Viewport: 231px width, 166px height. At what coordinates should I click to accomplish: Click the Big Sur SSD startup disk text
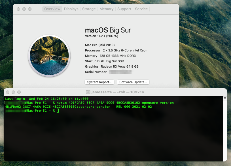point(115,61)
